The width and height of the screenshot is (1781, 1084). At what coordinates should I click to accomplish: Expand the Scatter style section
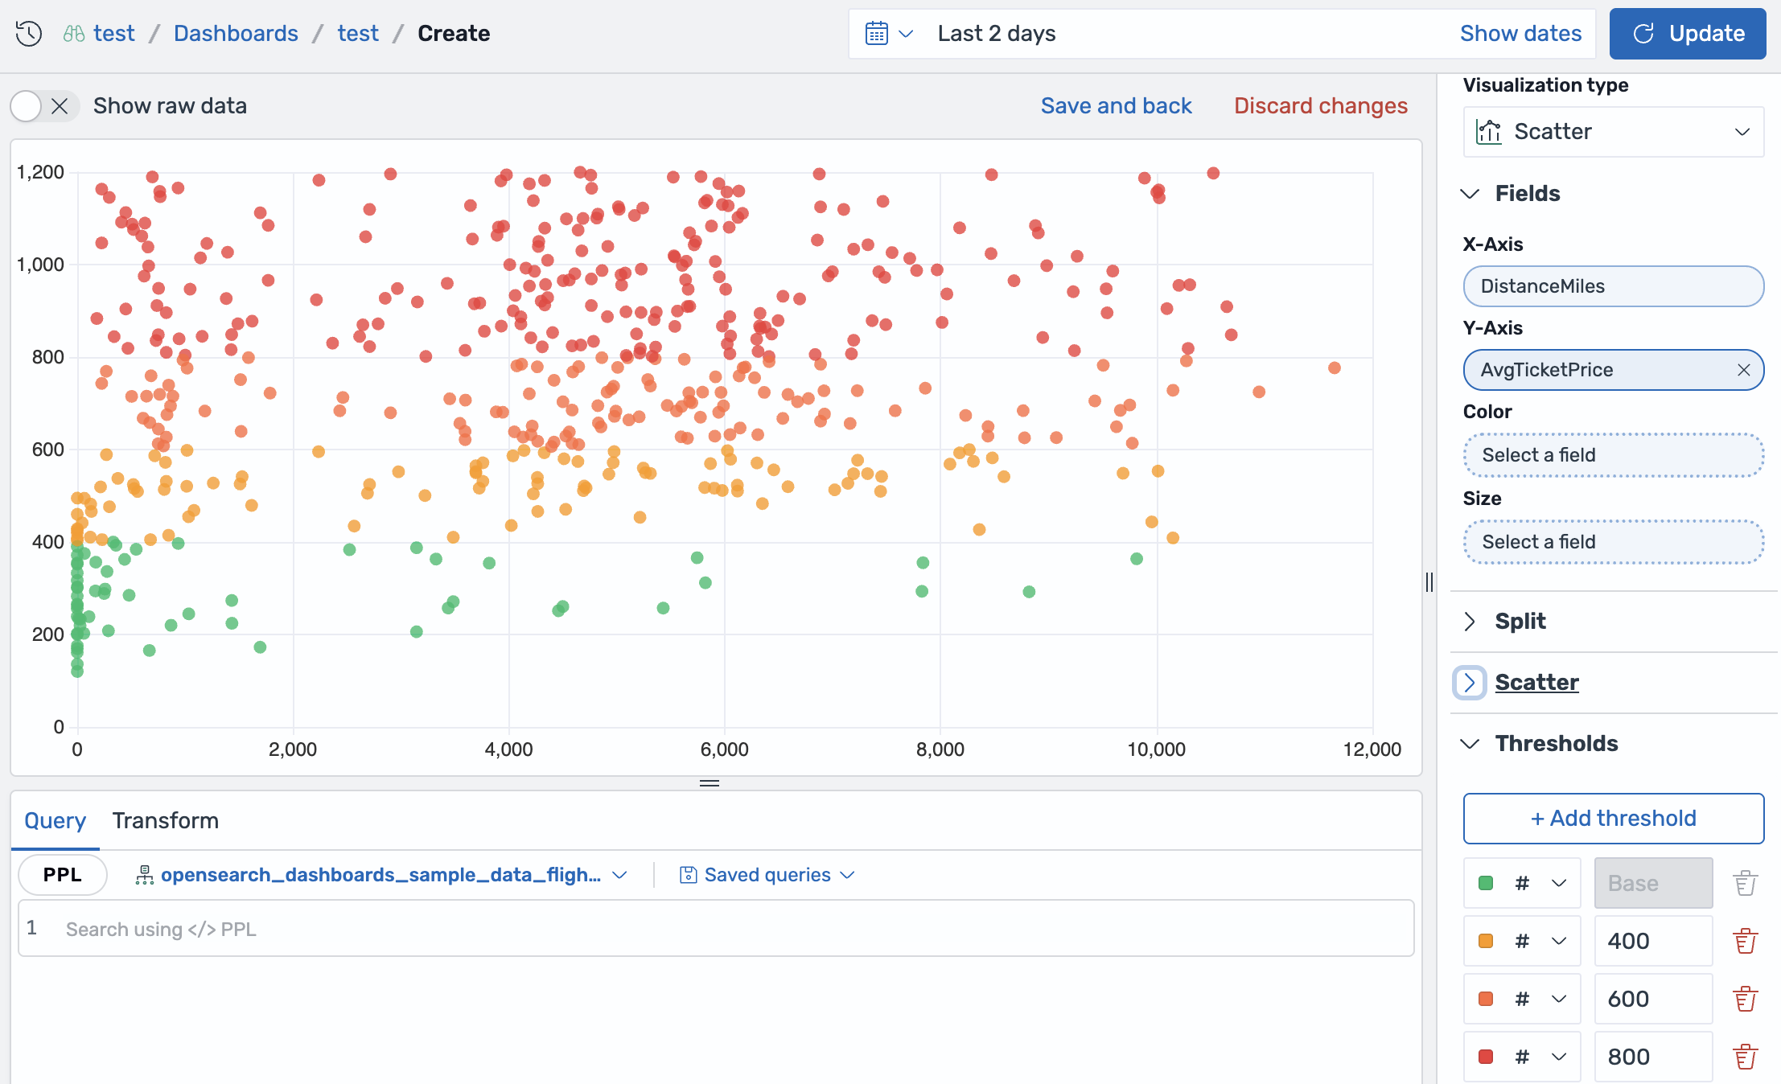pos(1470,683)
